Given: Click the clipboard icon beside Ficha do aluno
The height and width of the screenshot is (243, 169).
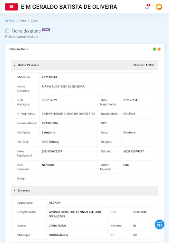Looking at the screenshot, I should point(7,31).
